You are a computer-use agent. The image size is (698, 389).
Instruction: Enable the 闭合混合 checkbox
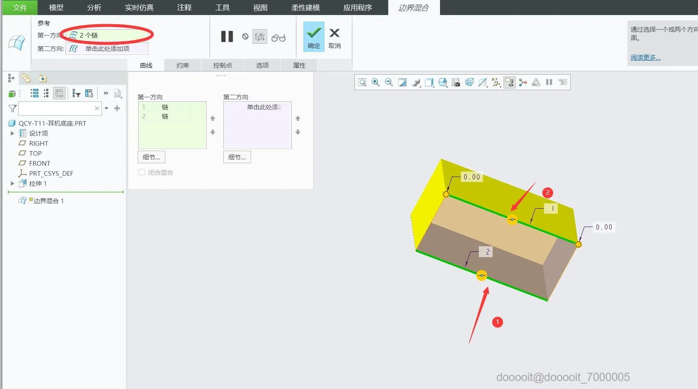(x=142, y=172)
